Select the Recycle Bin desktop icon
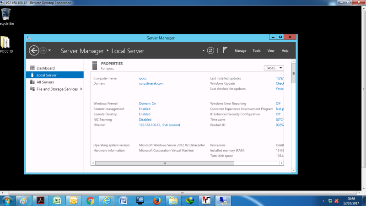This screenshot has width=366, height=206. coord(6,16)
